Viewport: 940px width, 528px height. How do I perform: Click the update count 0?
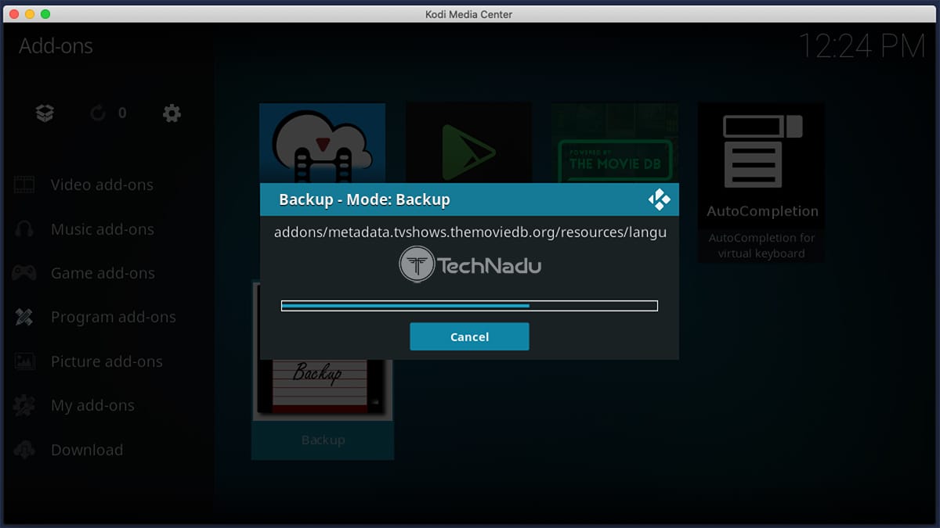(122, 113)
